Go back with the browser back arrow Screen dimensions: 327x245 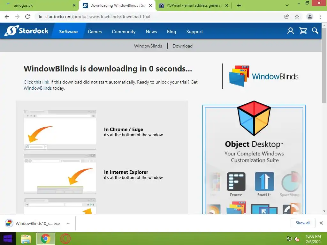[7, 17]
